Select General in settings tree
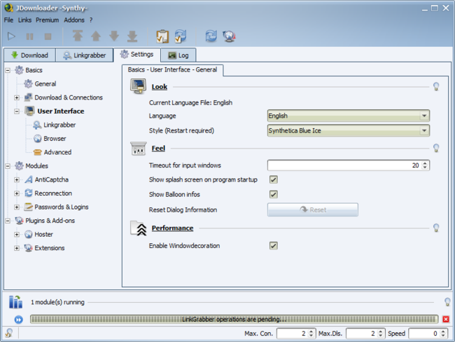The image size is (455, 342). tap(45, 84)
